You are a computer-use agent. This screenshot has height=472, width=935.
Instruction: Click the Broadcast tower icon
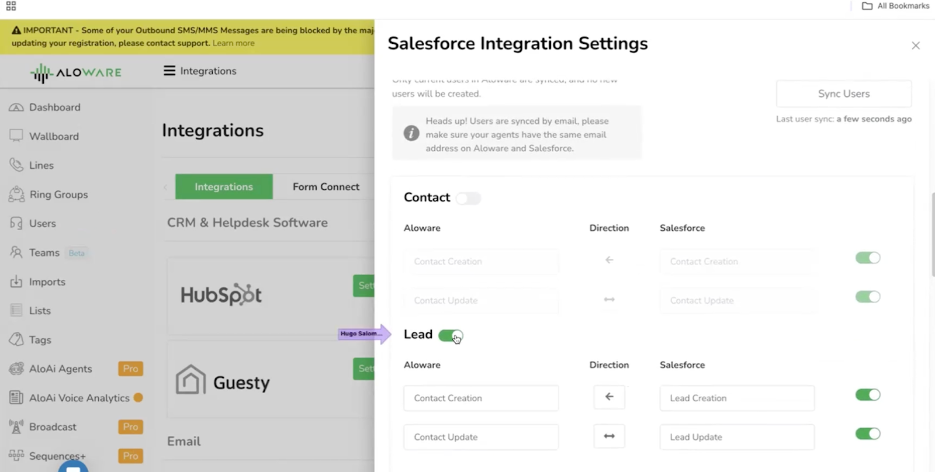16,426
